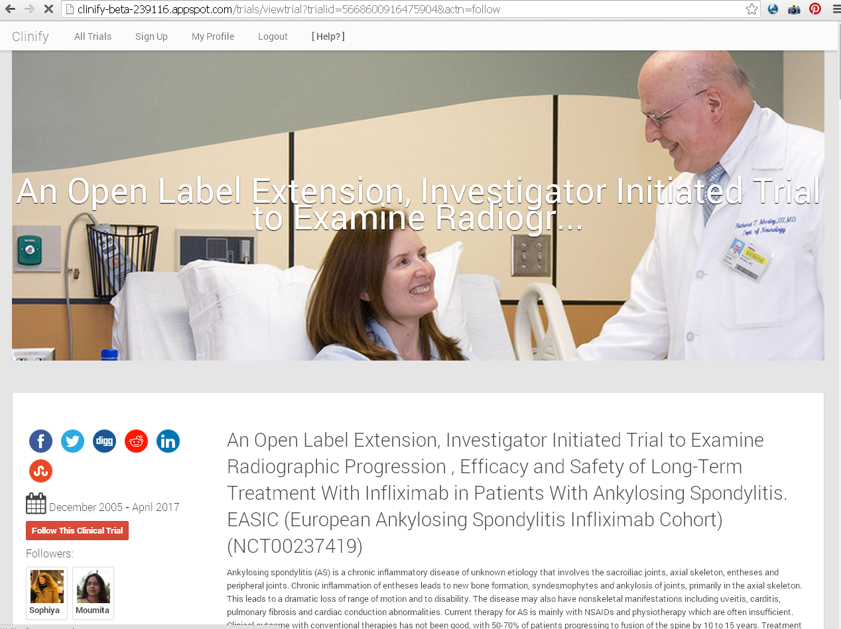The width and height of the screenshot is (841, 629).
Task: Share on Reddit icon
Action: [136, 441]
